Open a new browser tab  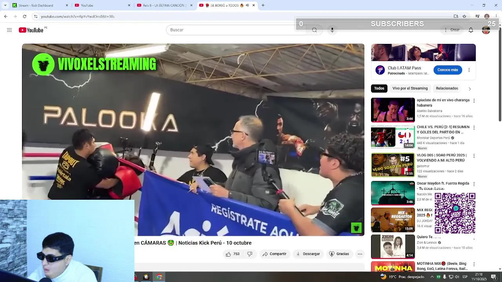(x=263, y=5)
